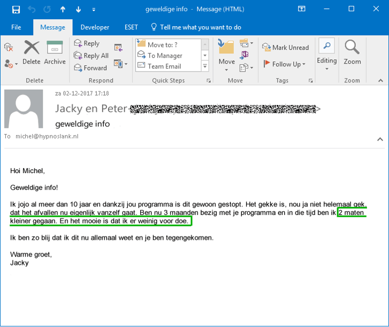Collapse the message header with chevron
The height and width of the screenshot is (327, 389).
[x=380, y=139]
